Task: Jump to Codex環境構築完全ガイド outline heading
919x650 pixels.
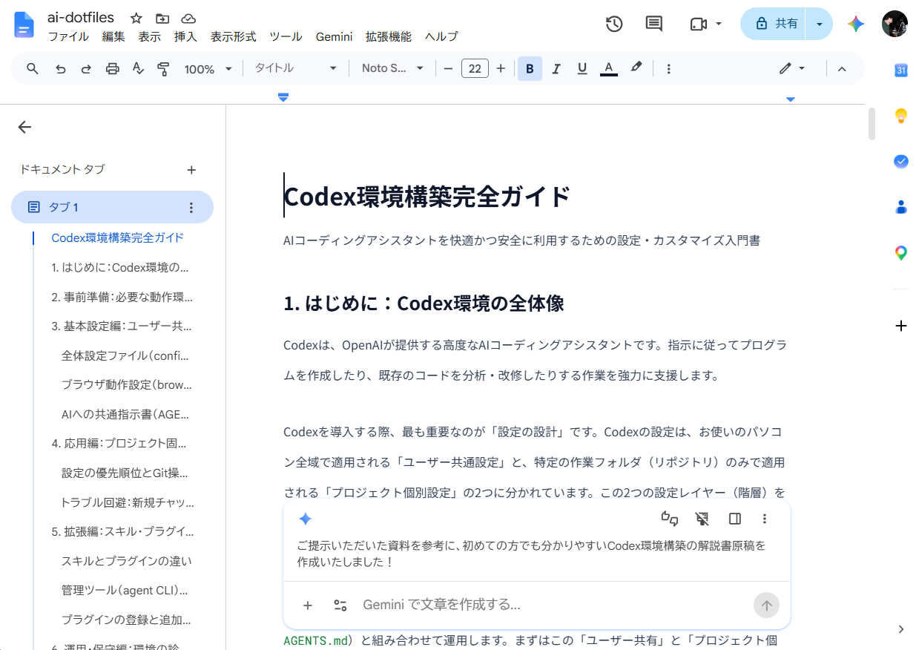Action: (118, 238)
